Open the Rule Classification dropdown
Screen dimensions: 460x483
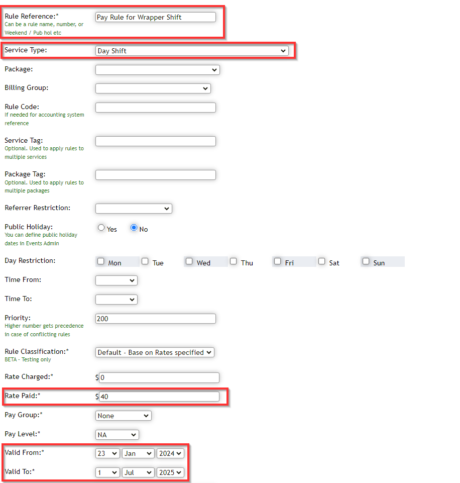[x=154, y=352]
